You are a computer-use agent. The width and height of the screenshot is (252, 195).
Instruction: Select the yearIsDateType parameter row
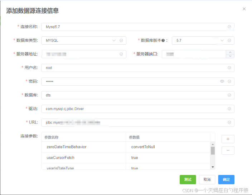pyautogui.click(x=126, y=166)
